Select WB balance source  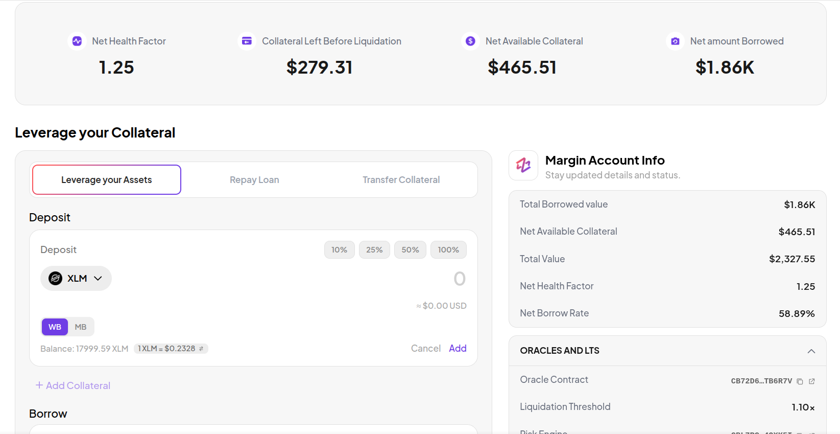click(x=55, y=327)
